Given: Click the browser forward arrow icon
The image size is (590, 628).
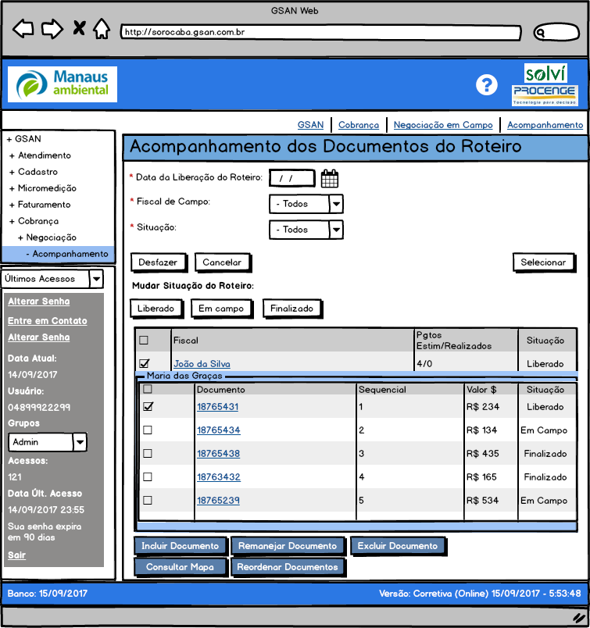Looking at the screenshot, I should [52, 30].
